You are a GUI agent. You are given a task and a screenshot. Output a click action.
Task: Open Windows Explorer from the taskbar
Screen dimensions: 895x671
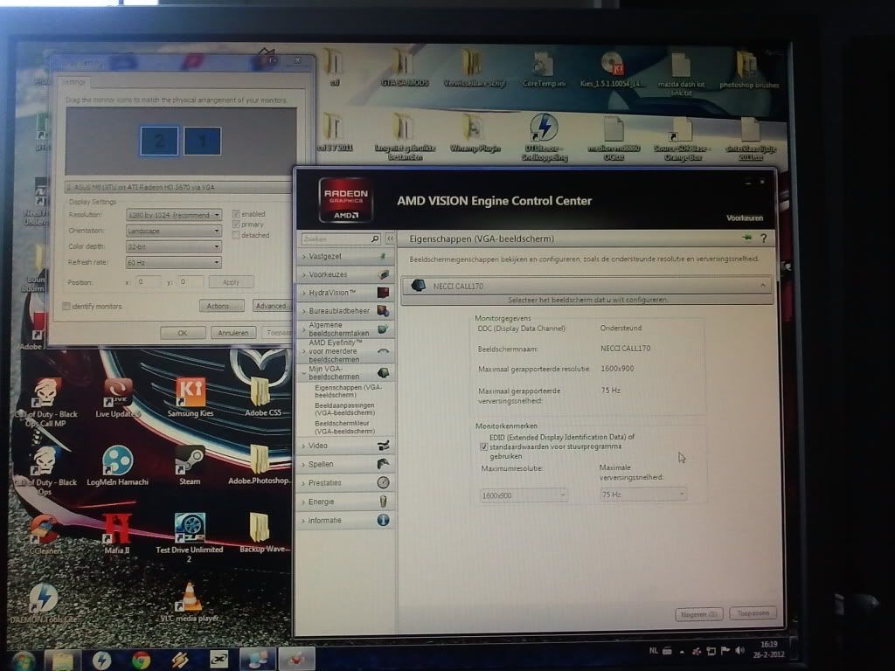(63, 661)
